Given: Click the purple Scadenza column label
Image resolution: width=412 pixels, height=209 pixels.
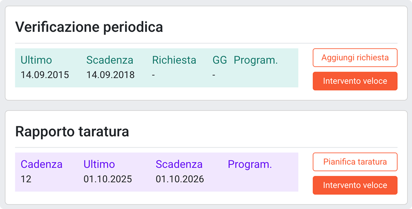Looking at the screenshot, I should pyautogui.click(x=179, y=164).
